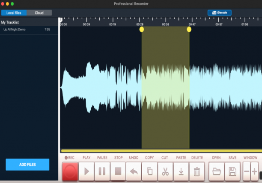Undo the last edit with Undo arrow
262x183 pixels.
tap(134, 171)
